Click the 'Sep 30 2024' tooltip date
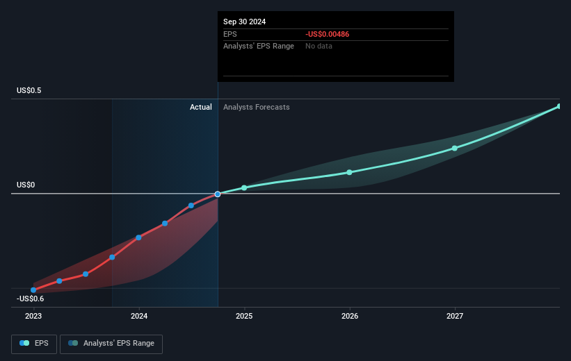This screenshot has height=361, width=571. [x=244, y=22]
